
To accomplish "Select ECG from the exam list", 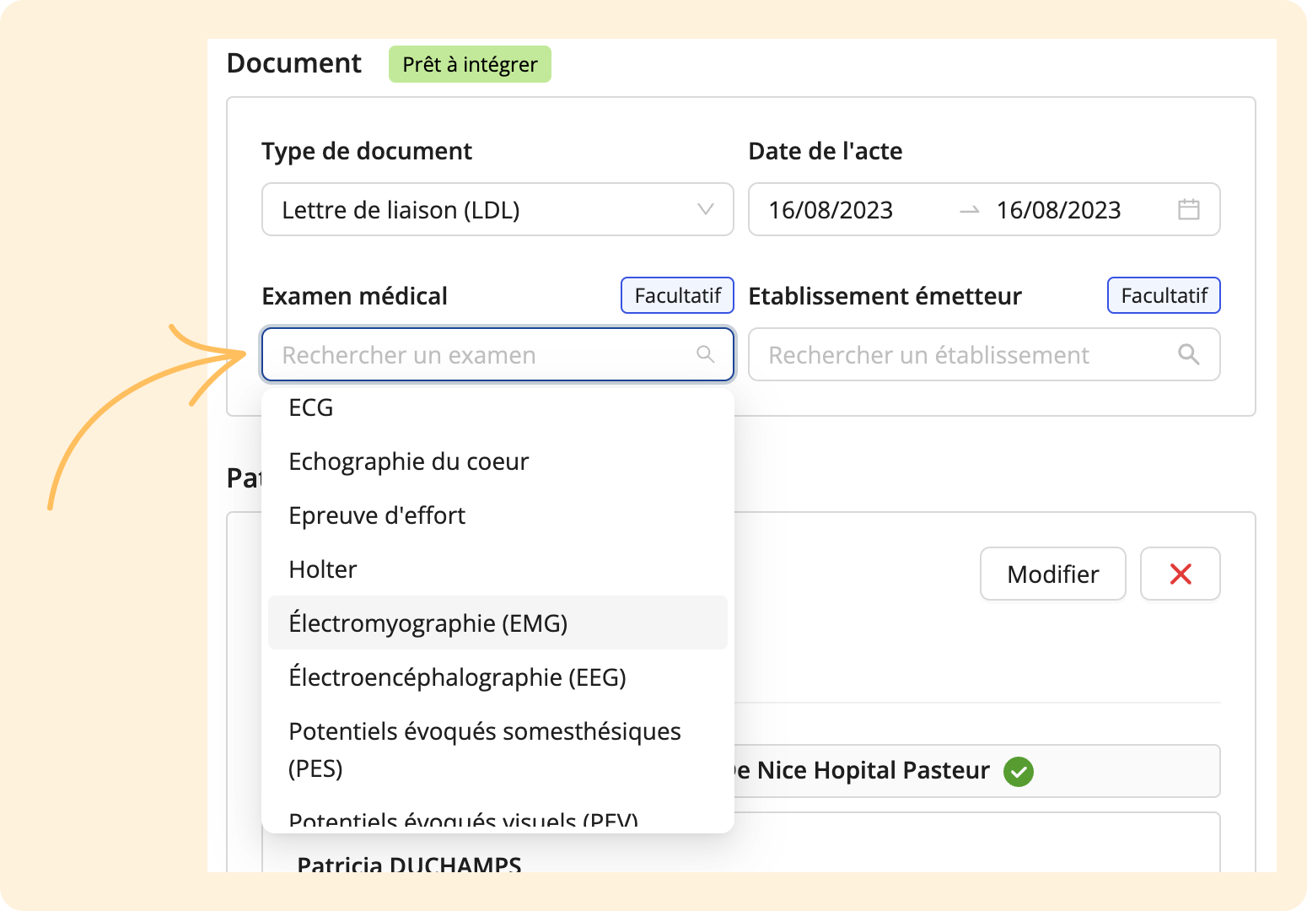I will coord(498,407).
